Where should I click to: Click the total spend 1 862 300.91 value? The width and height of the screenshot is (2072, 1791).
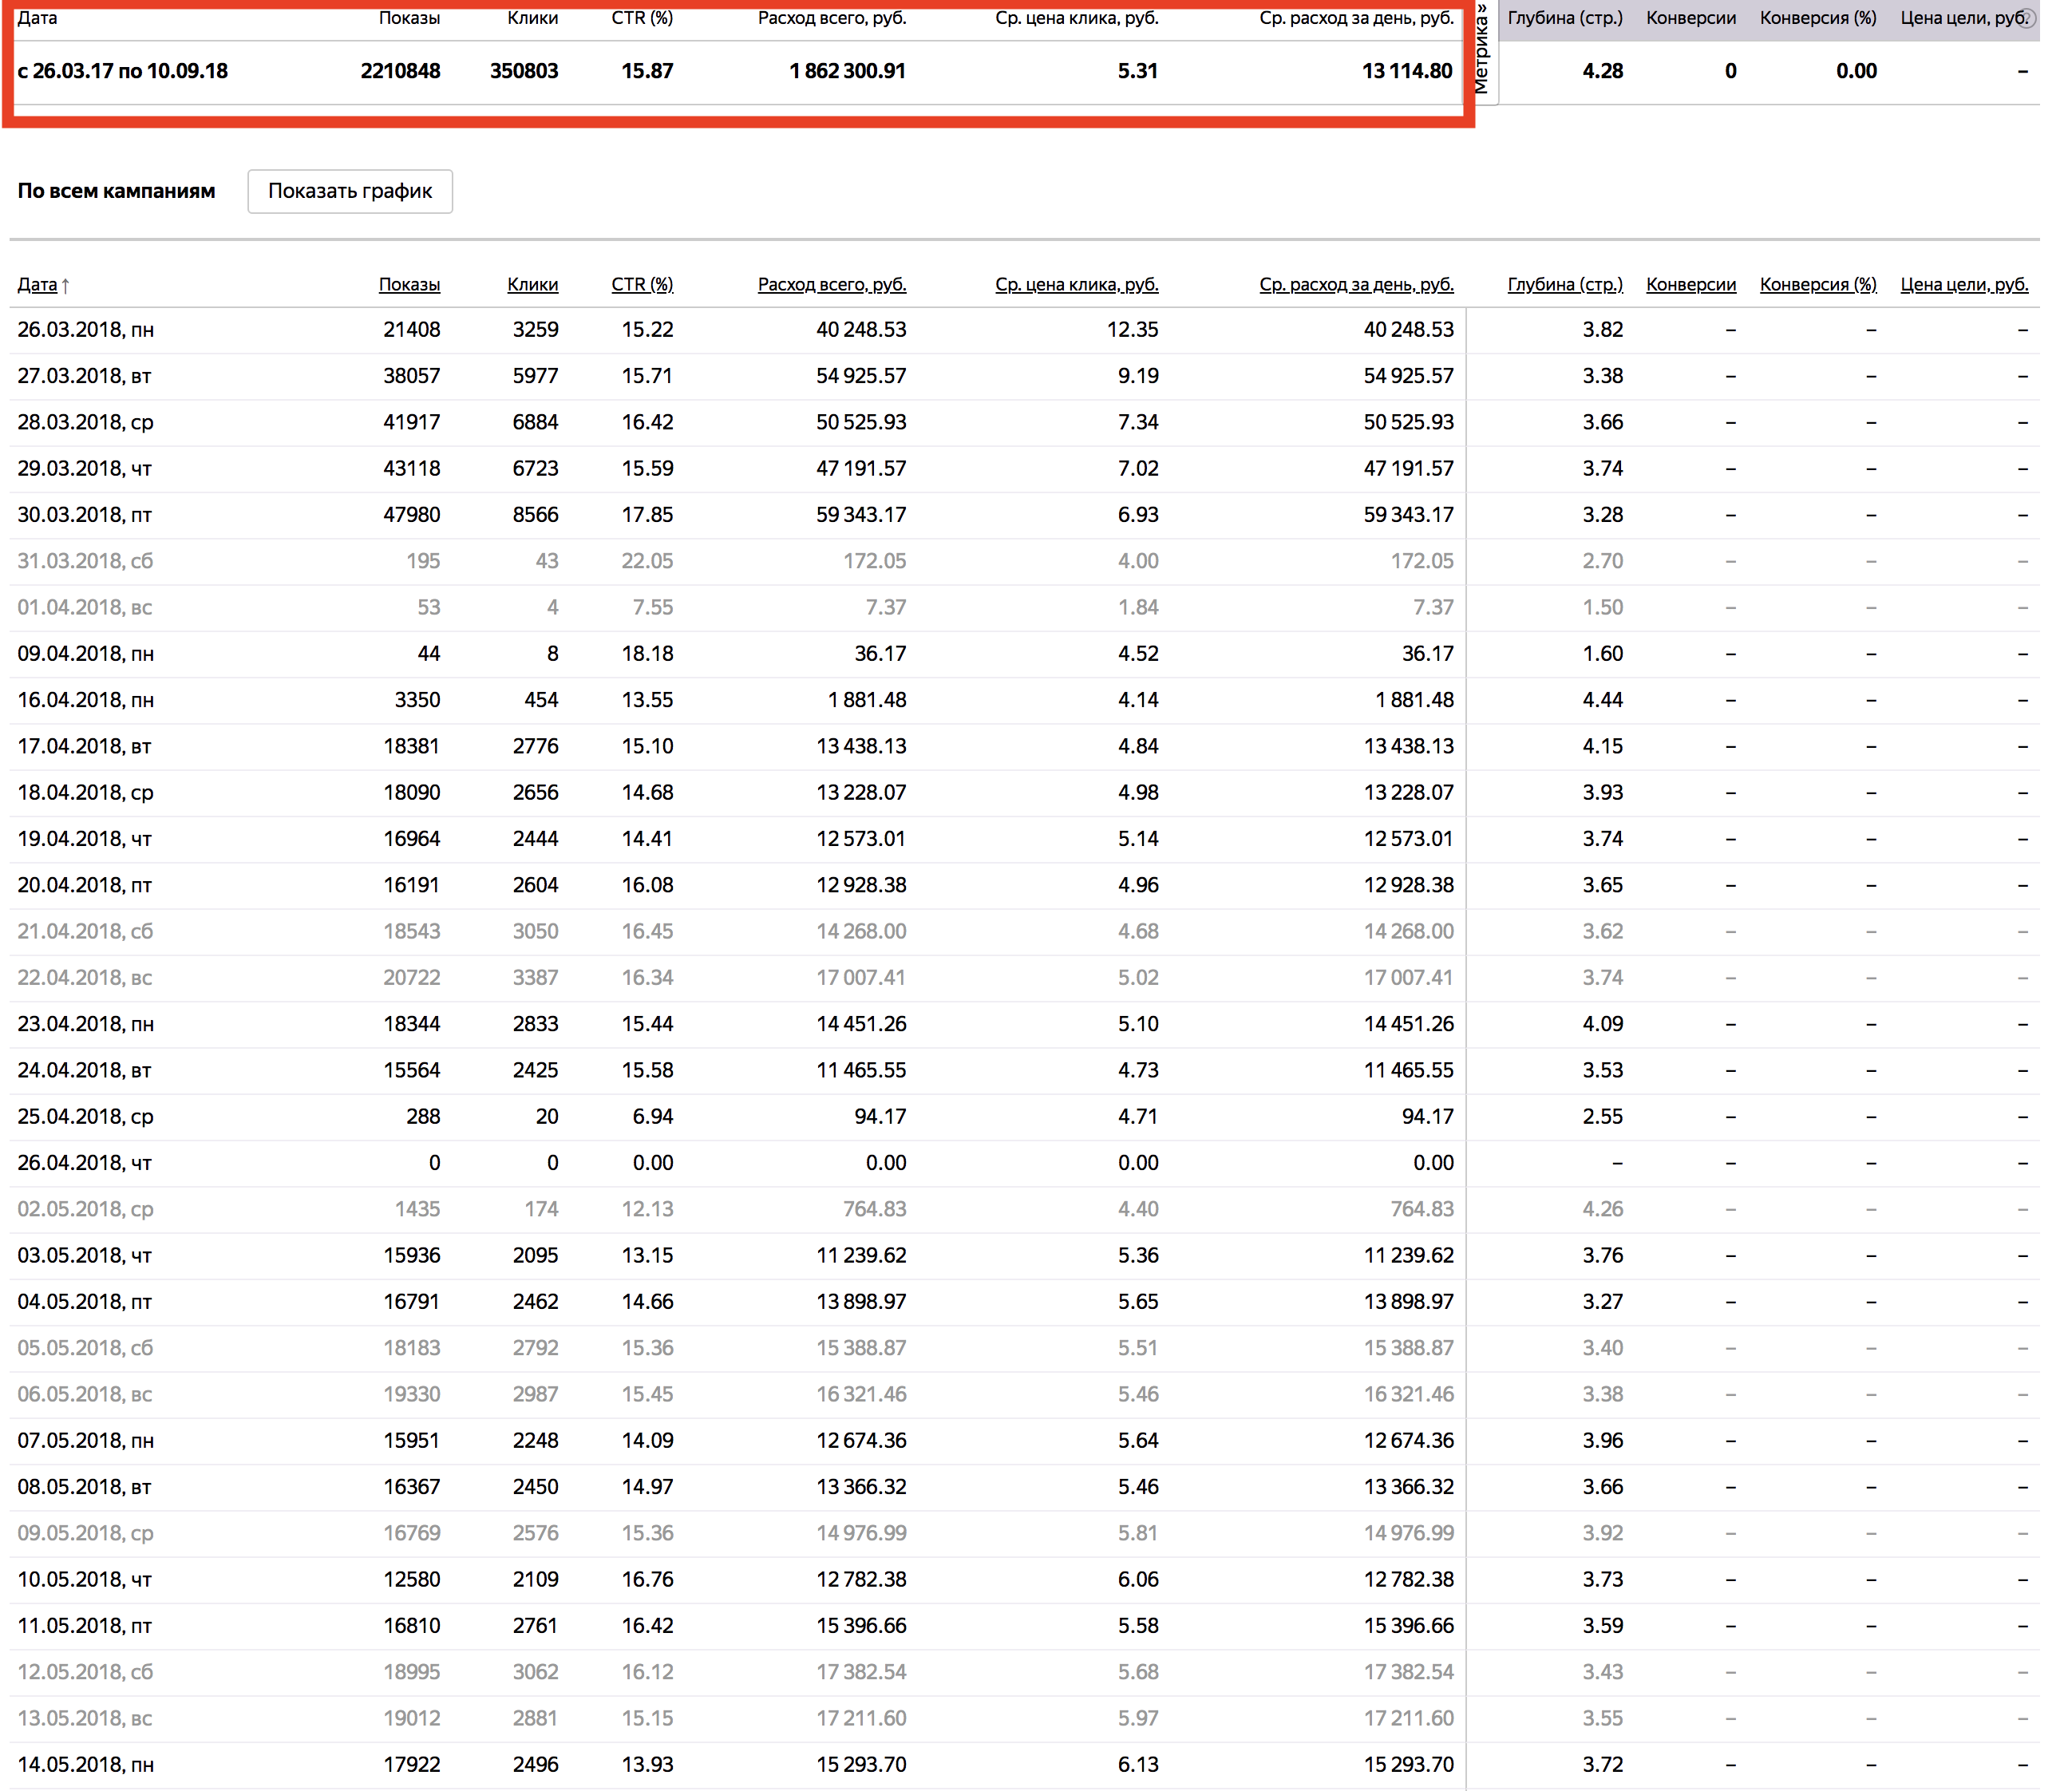(x=847, y=71)
